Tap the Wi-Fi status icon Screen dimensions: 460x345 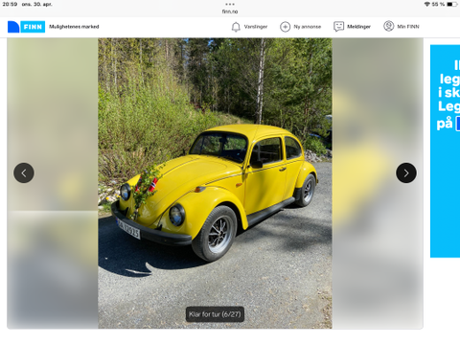tap(427, 4)
